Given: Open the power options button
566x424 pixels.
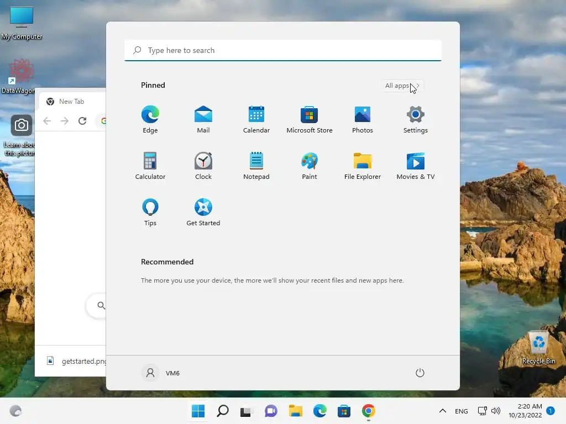Looking at the screenshot, I should click(420, 373).
